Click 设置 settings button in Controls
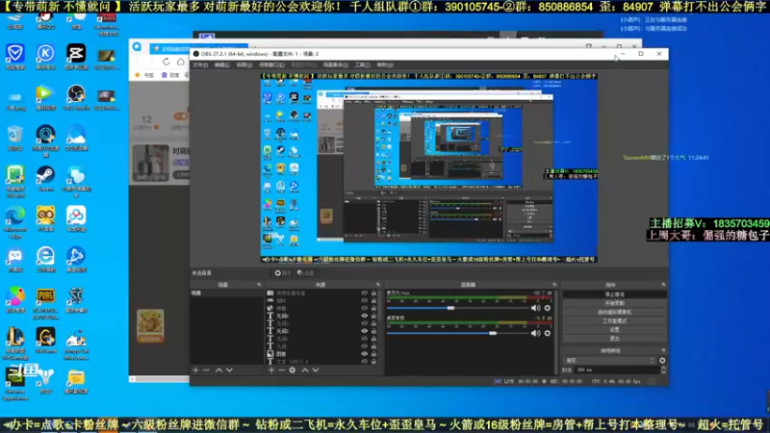Screen dimensions: 770x433 click(614, 330)
